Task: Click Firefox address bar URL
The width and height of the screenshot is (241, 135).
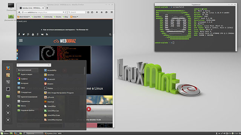Action: click(42, 12)
